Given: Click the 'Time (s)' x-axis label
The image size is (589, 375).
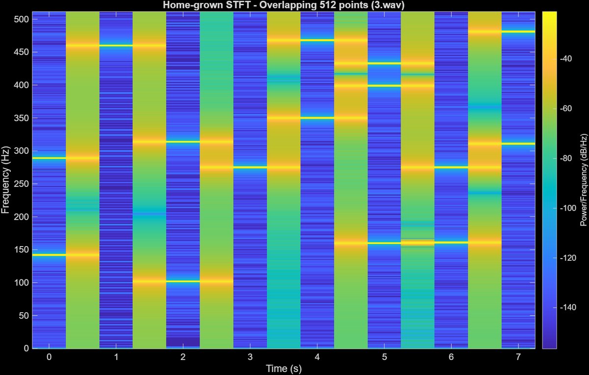Looking at the screenshot, I should pos(283,368).
